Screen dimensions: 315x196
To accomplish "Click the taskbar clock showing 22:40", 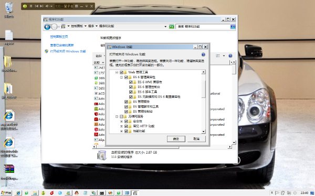I will coord(304,193).
